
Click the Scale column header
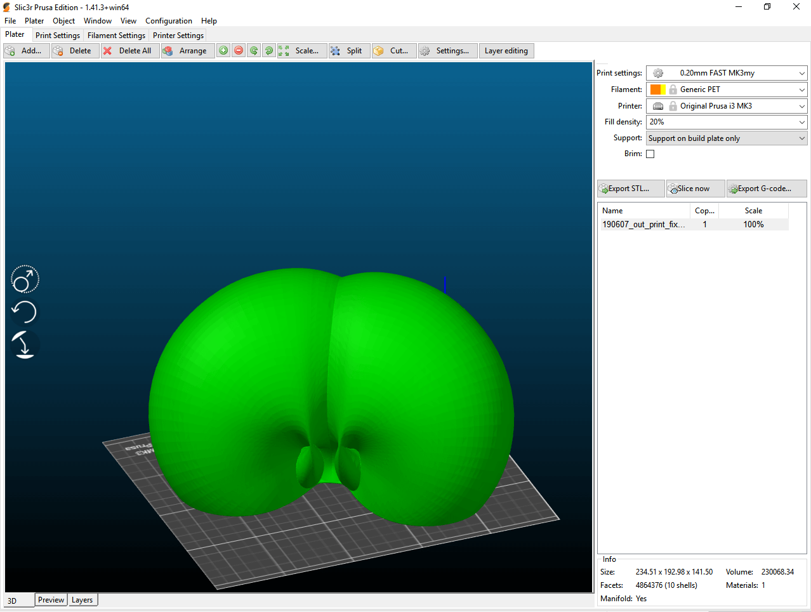coord(753,211)
